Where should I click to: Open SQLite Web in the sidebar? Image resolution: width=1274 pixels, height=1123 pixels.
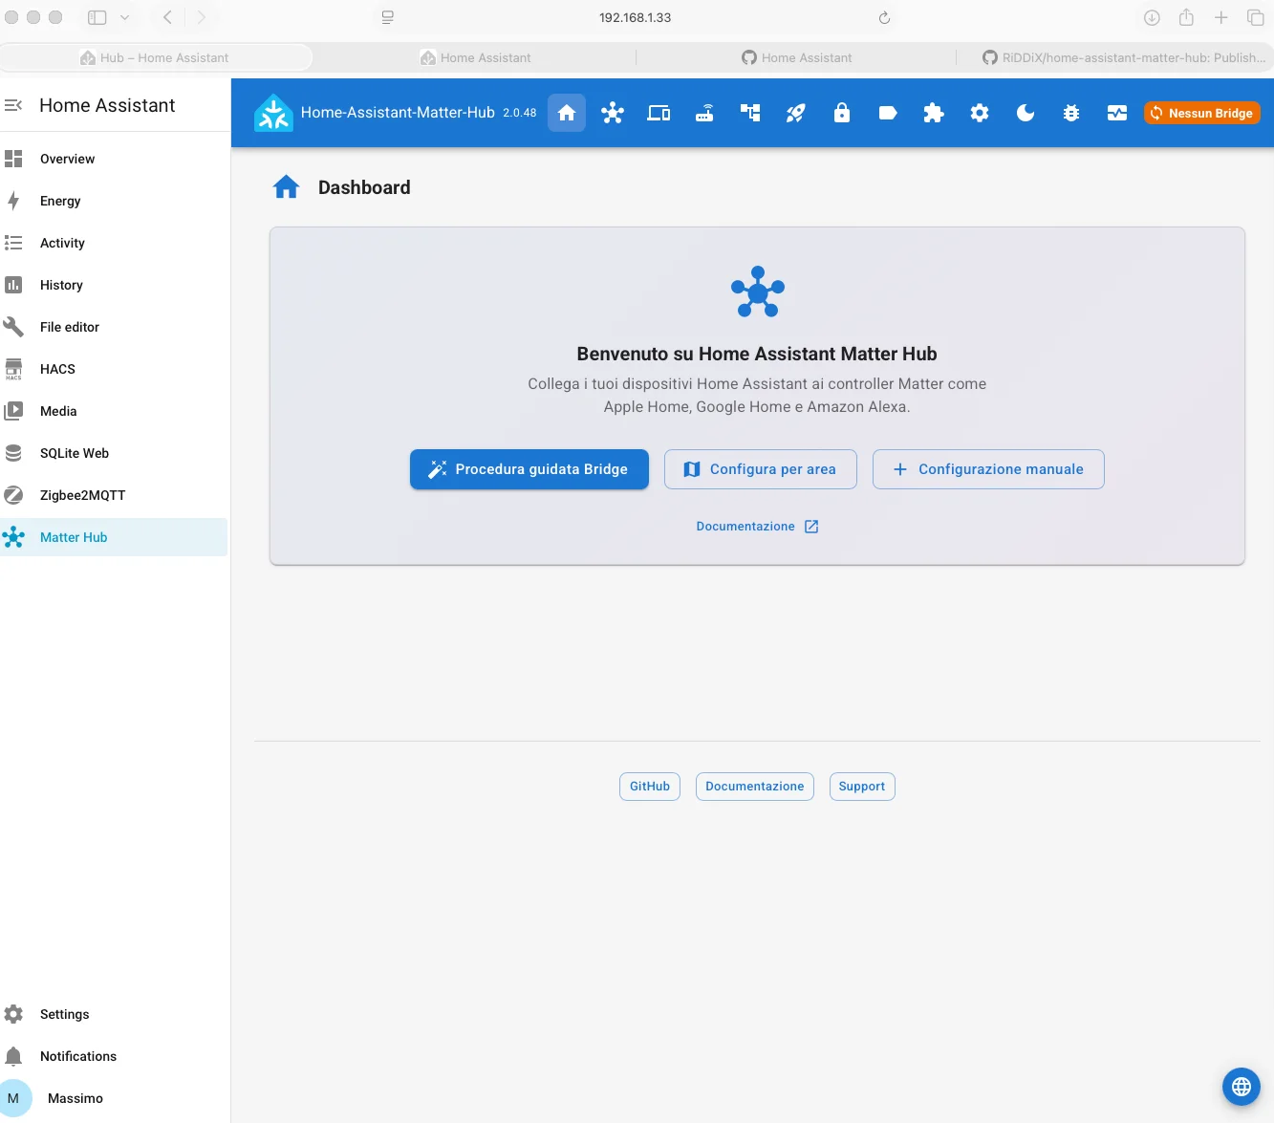pyautogui.click(x=114, y=453)
